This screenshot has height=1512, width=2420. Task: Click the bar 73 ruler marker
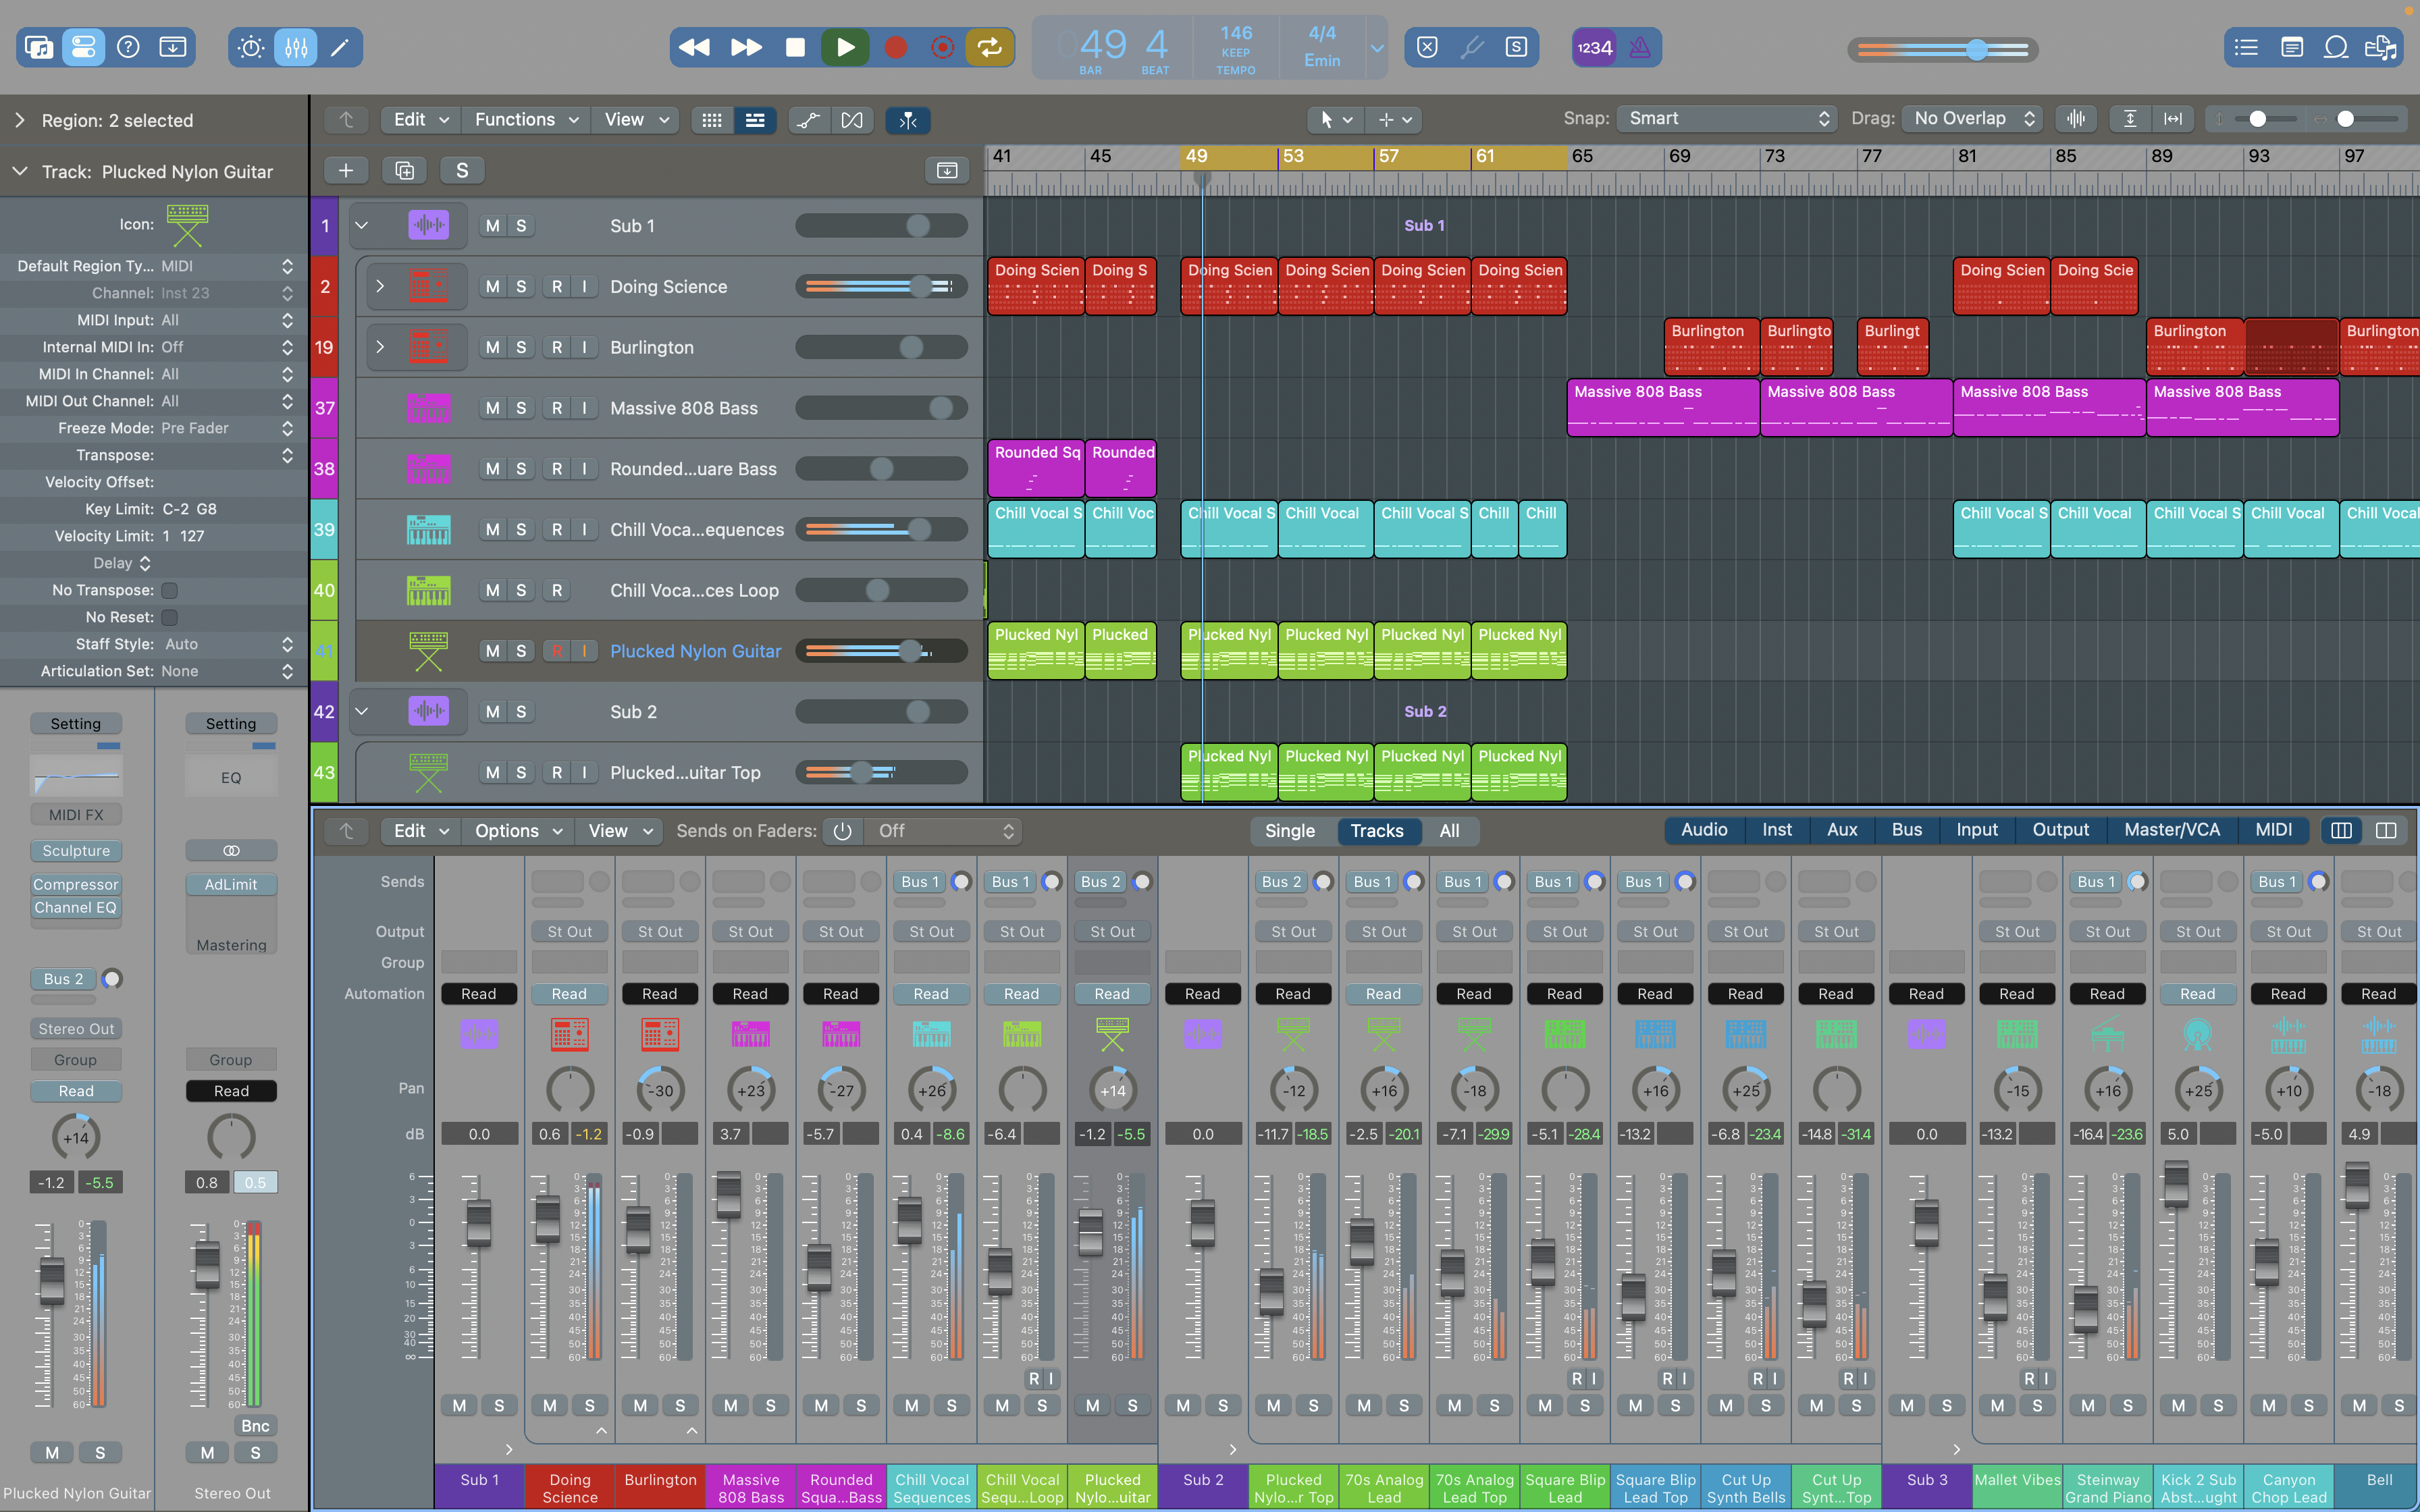[1774, 157]
